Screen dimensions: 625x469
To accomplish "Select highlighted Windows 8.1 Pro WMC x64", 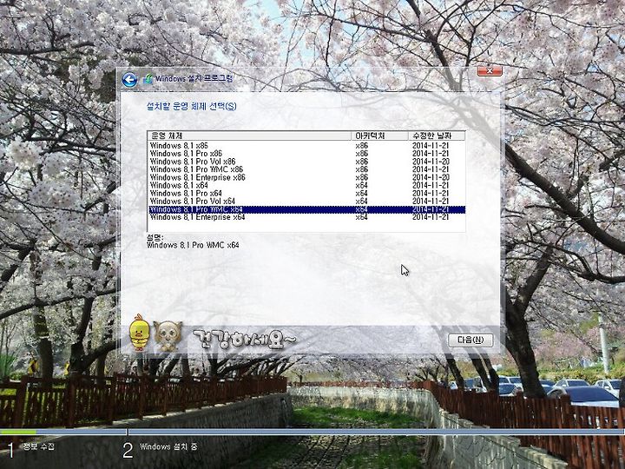I will click(x=306, y=209).
